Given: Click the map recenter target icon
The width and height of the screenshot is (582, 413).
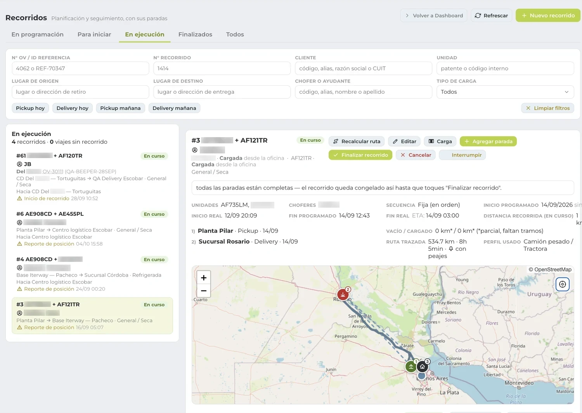Looking at the screenshot, I should [x=563, y=284].
